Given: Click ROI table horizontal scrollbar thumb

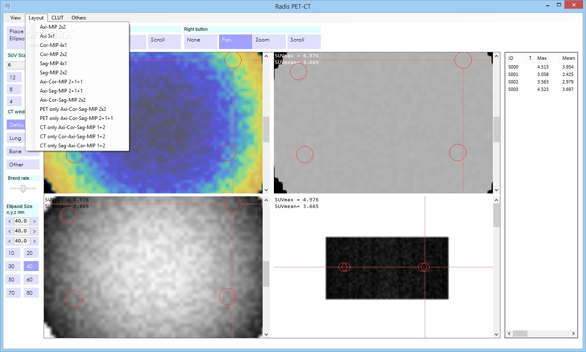Looking at the screenshot, I should (520, 334).
